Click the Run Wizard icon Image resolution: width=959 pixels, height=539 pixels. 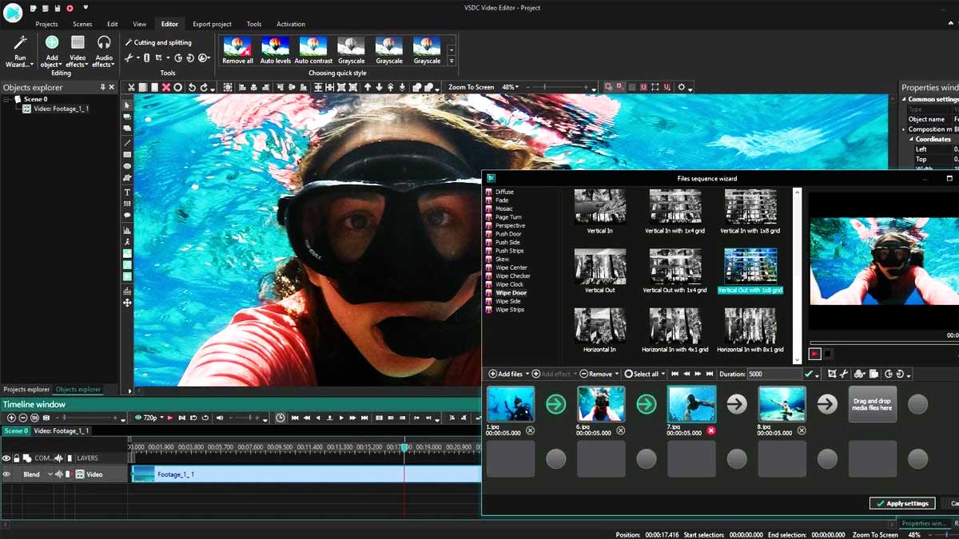point(20,42)
